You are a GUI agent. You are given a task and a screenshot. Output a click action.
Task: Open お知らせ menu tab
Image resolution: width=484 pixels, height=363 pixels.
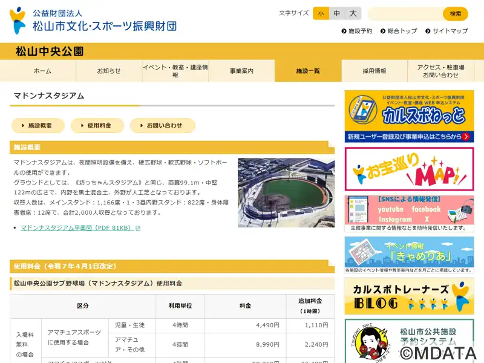click(109, 71)
